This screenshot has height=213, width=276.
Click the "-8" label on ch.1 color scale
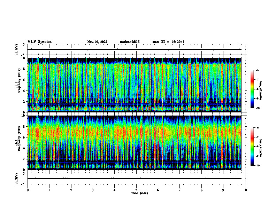click(257, 89)
